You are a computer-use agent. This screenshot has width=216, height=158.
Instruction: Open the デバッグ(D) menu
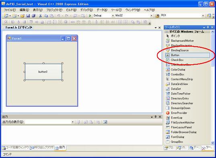(x=86, y=10)
